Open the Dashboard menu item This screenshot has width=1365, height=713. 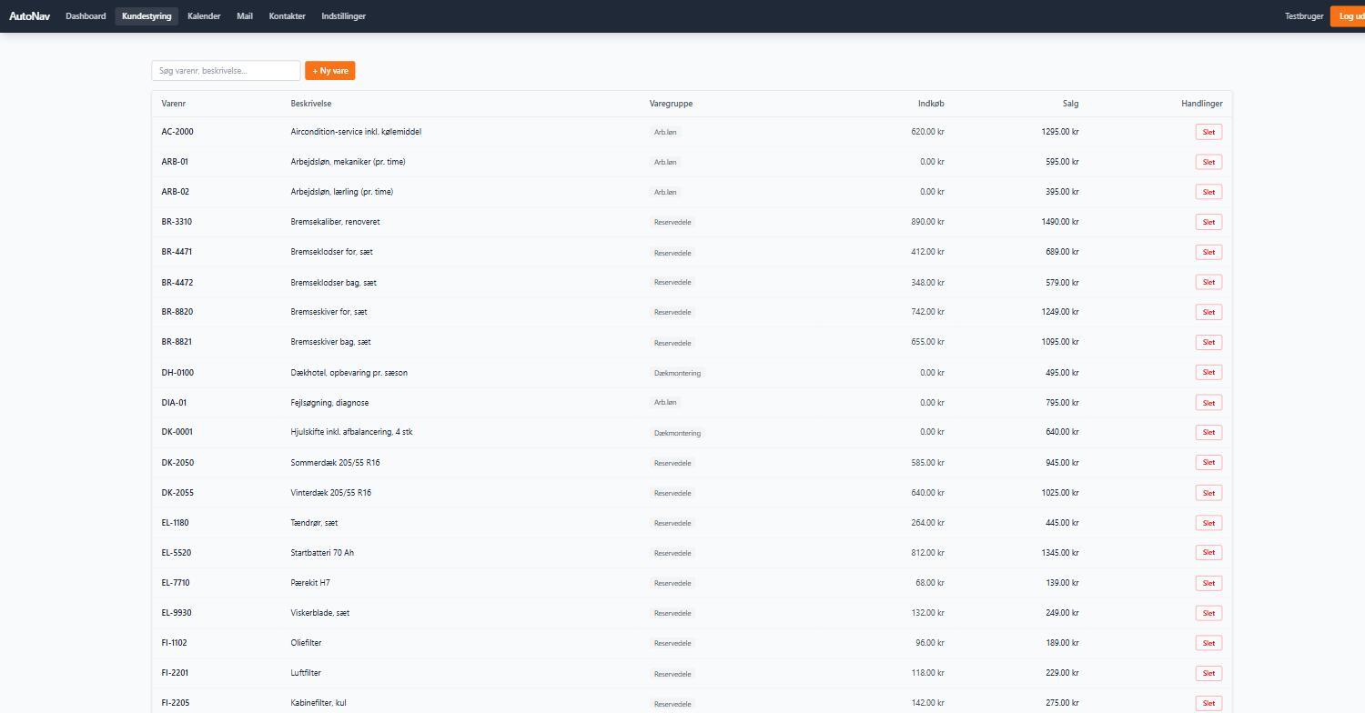86,16
